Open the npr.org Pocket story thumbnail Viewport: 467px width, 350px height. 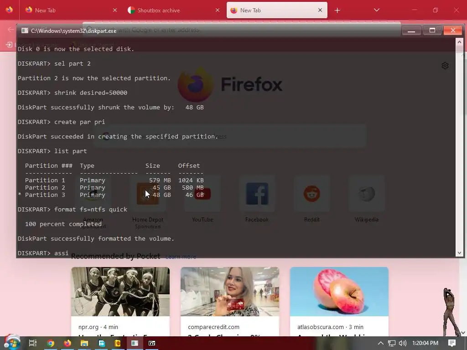pos(120,292)
